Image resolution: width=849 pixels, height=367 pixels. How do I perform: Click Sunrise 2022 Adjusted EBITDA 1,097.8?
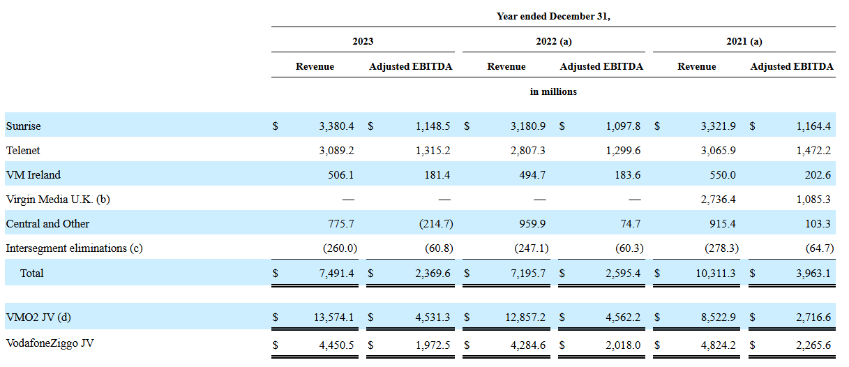click(623, 126)
